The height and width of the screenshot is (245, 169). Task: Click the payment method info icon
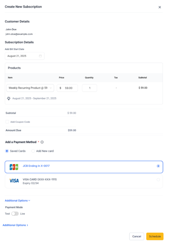(42, 142)
